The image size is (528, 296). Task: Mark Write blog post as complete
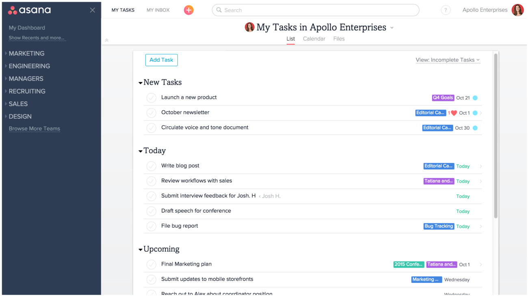[151, 166]
